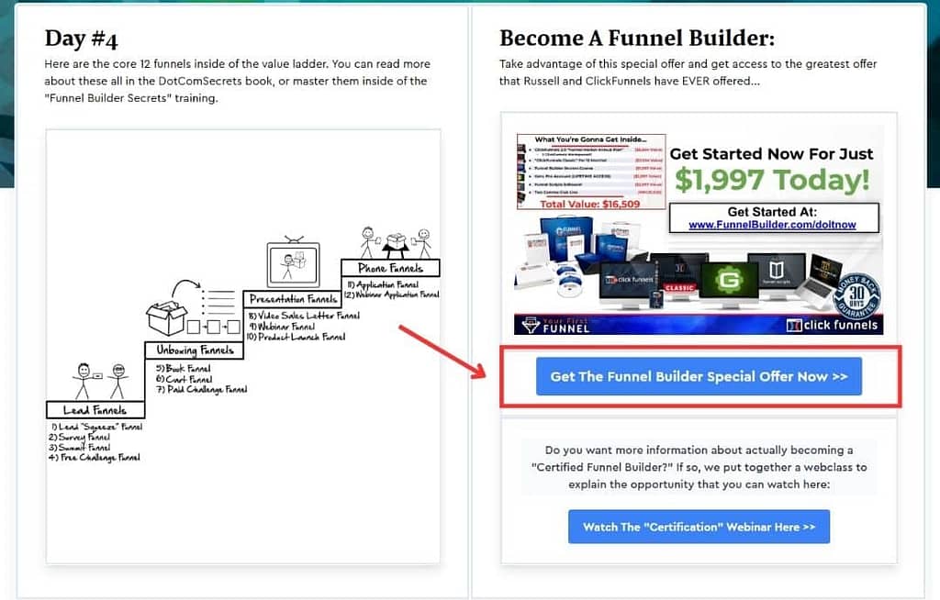Click the stick figures above Phone Funnels

tap(396, 242)
